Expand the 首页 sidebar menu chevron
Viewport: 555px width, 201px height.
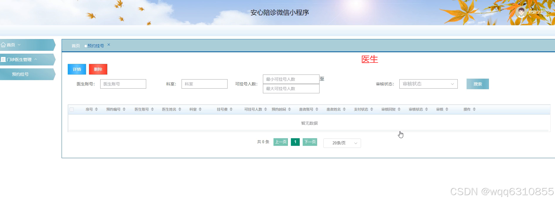pyautogui.click(x=19, y=45)
